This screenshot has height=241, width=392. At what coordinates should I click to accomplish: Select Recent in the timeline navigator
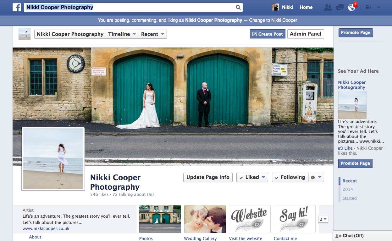coord(350,181)
